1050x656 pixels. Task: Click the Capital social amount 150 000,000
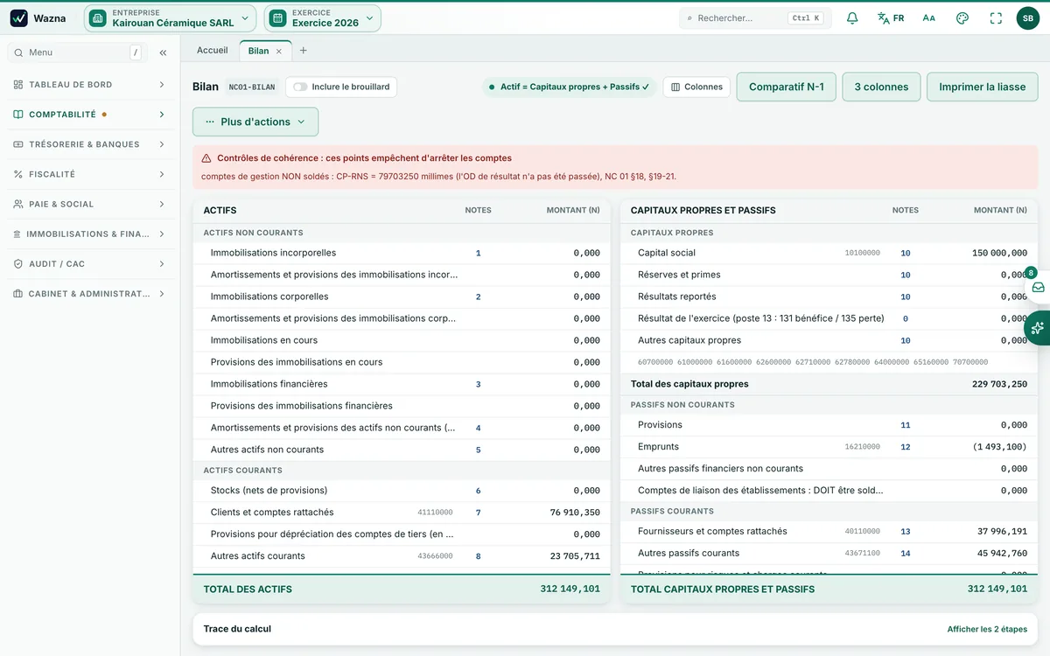(x=999, y=253)
